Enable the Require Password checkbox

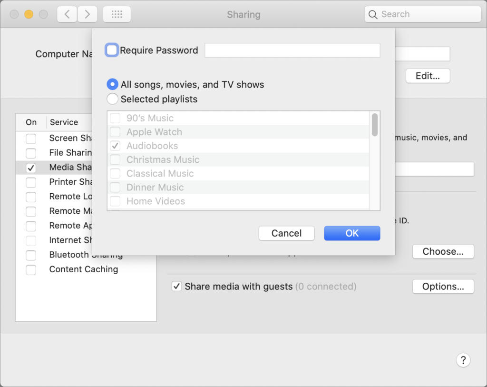coord(112,50)
